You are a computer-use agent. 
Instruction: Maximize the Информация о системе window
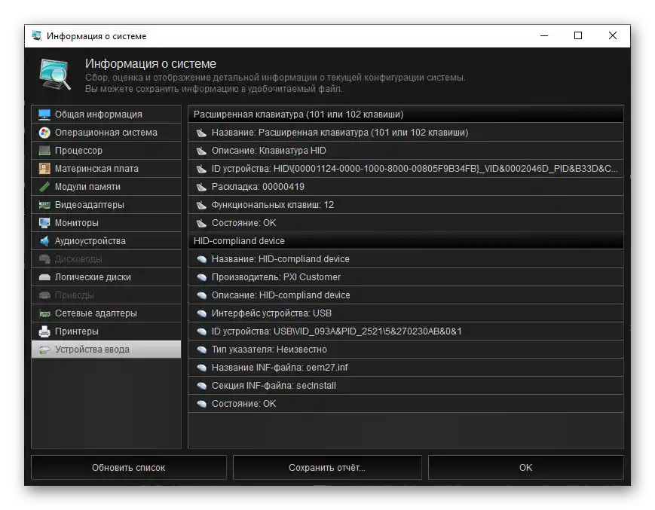(x=578, y=35)
